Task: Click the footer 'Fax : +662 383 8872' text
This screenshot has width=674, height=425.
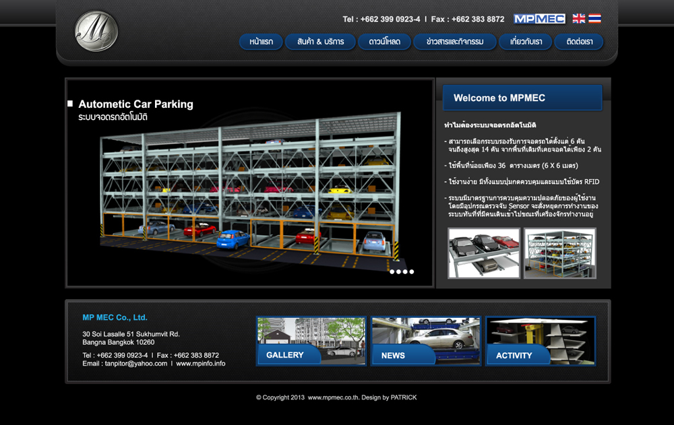Action: (188, 356)
